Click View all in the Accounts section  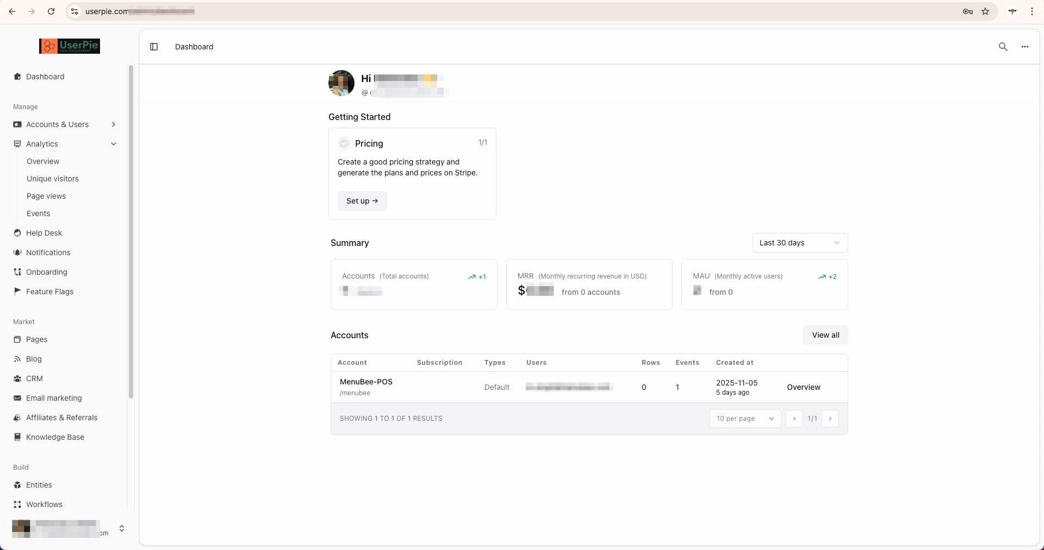(x=825, y=335)
